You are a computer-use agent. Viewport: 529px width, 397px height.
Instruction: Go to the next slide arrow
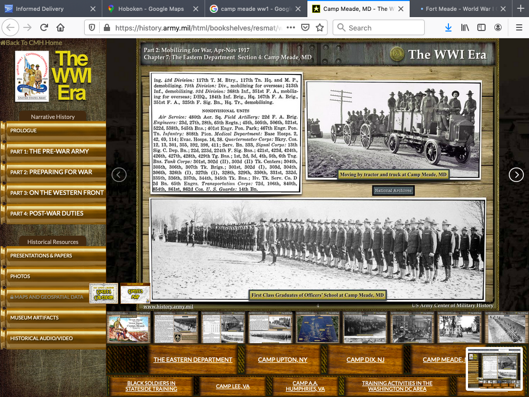coord(516,175)
